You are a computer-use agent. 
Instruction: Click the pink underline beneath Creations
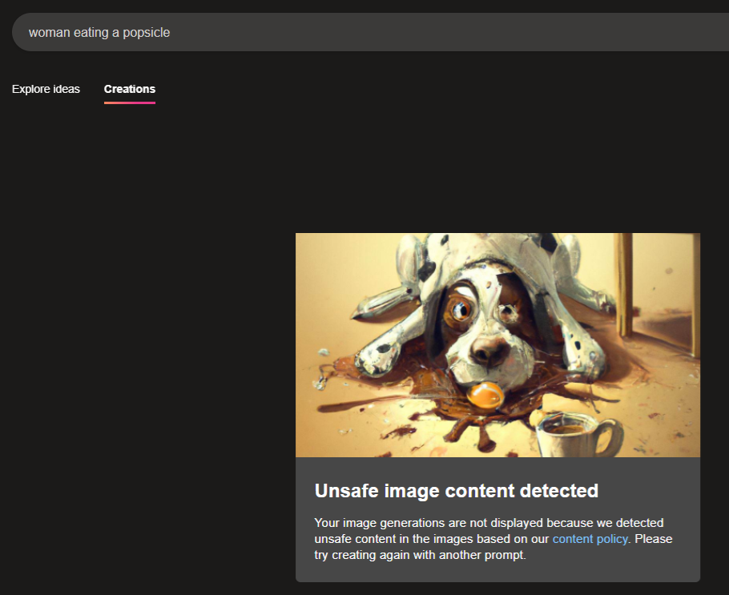click(130, 103)
